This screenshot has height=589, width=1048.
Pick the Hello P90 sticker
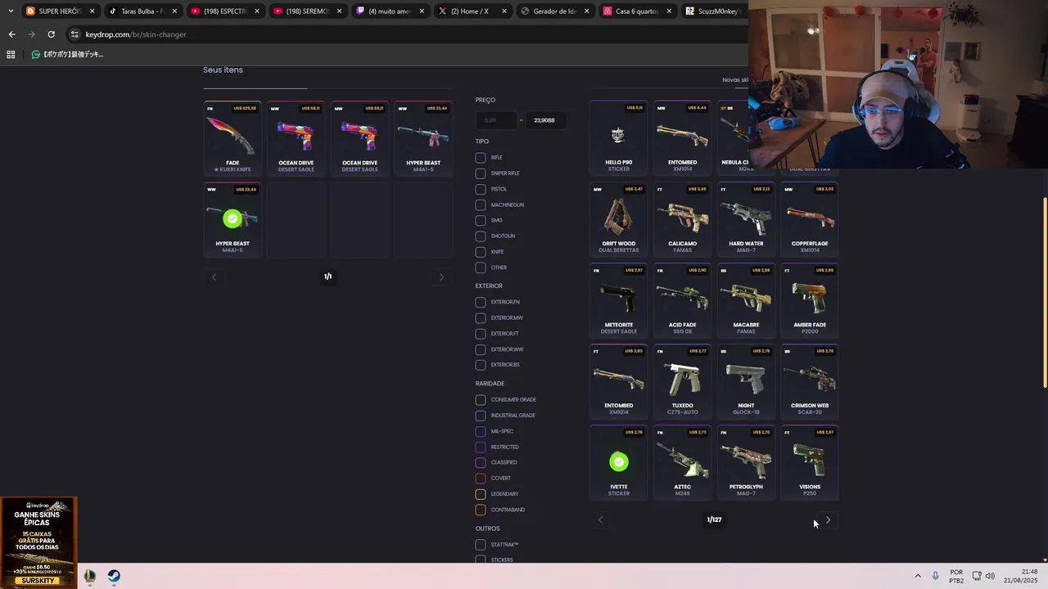coord(618,138)
